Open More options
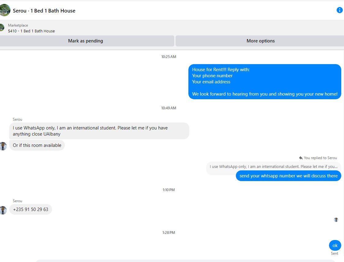The width and height of the screenshot is (344, 262). [260, 41]
